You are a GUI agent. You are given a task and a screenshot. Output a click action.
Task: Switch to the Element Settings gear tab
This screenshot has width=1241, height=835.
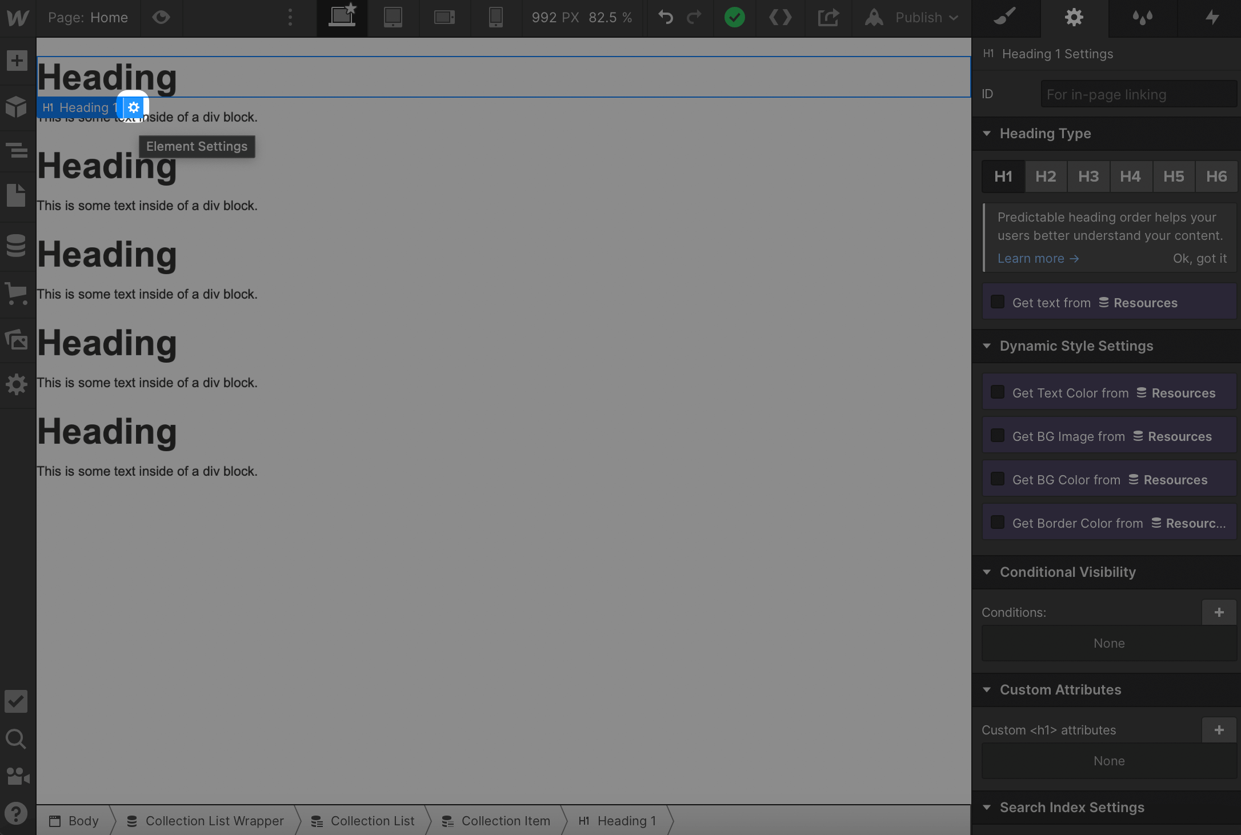(x=1074, y=18)
